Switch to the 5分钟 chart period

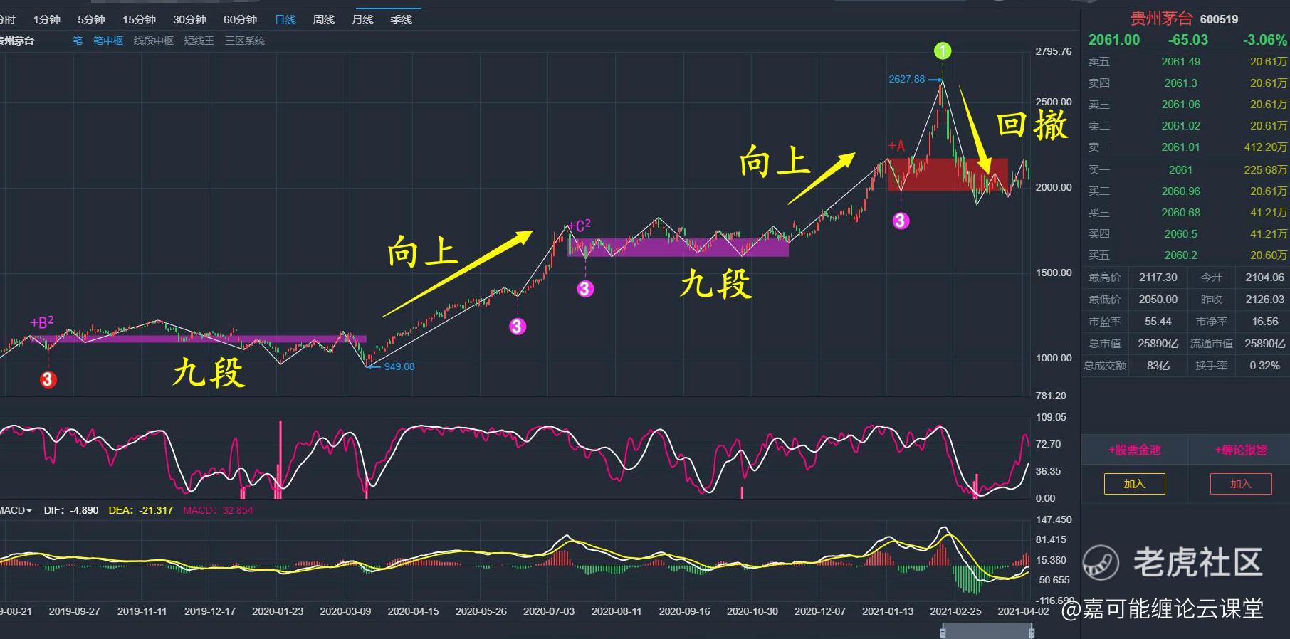91,20
